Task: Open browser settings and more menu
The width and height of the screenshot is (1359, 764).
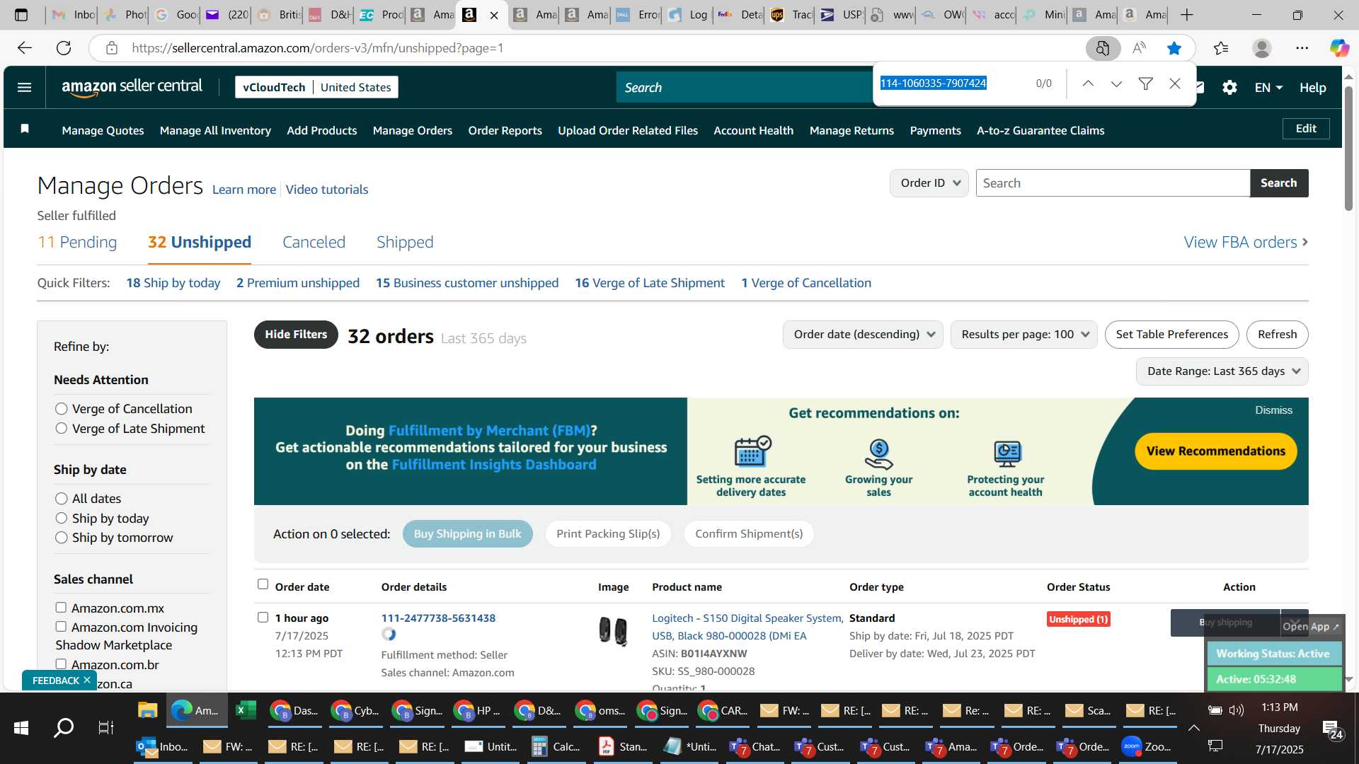Action: (1302, 48)
